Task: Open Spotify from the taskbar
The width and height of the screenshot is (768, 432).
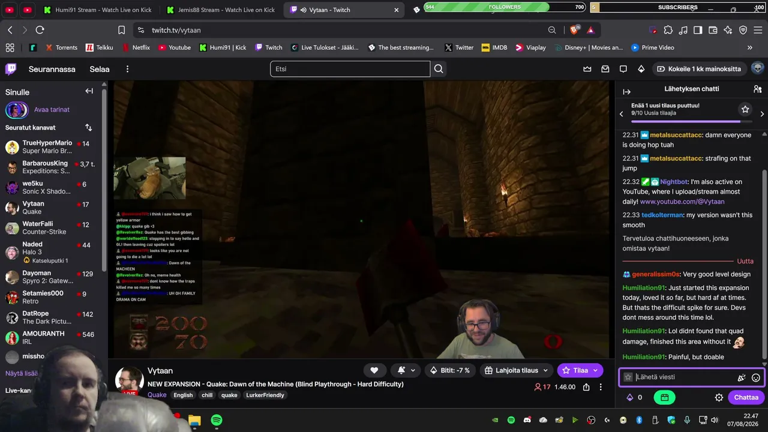Action: [x=217, y=420]
